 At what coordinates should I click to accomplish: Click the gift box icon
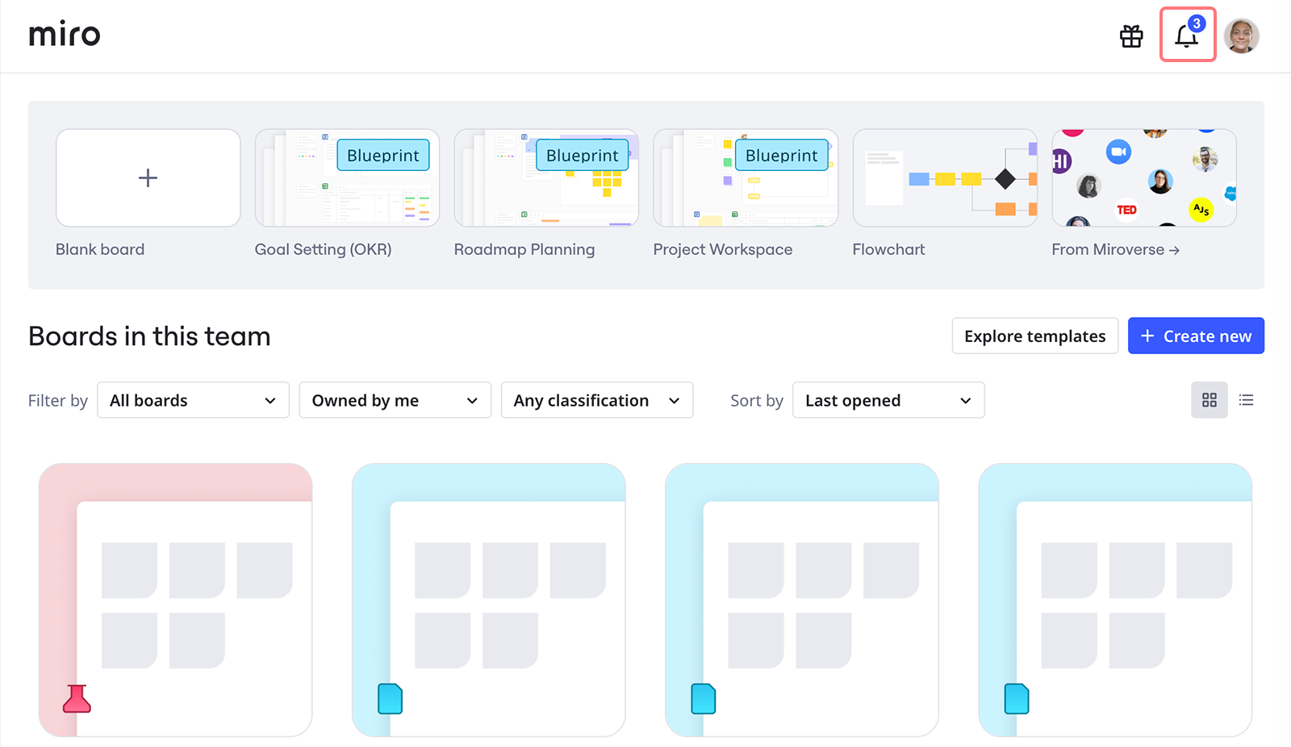1131,36
